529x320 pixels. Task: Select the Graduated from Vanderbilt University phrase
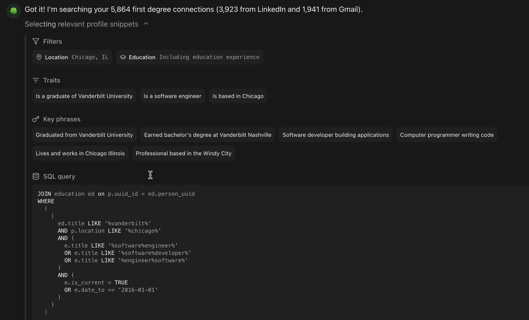pos(84,135)
